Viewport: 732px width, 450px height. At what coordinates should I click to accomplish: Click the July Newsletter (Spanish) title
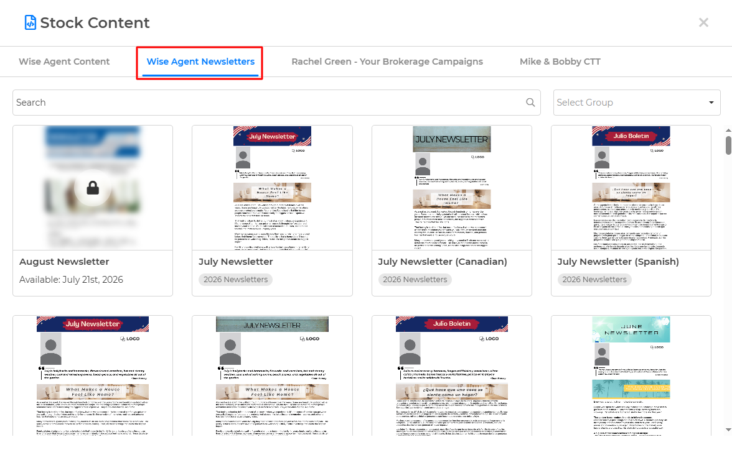617,262
